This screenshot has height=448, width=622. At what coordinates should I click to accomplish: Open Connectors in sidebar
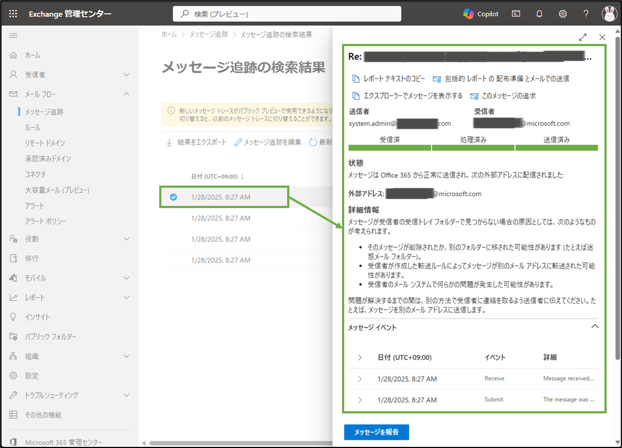tap(35, 174)
